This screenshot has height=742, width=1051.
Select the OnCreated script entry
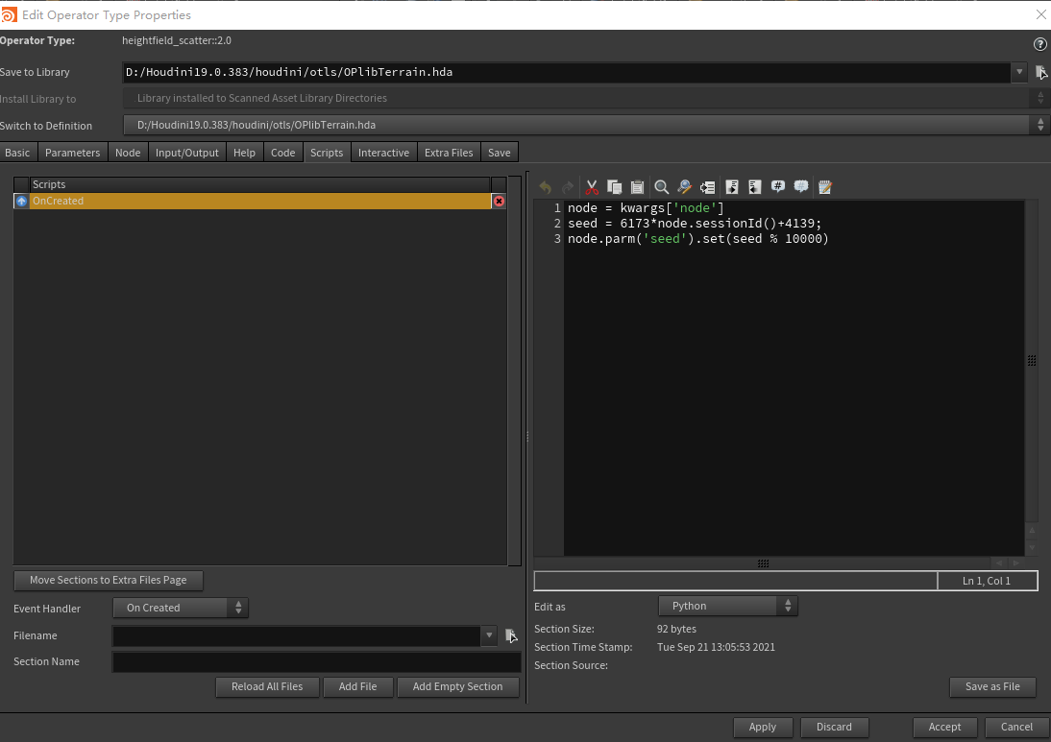259,202
